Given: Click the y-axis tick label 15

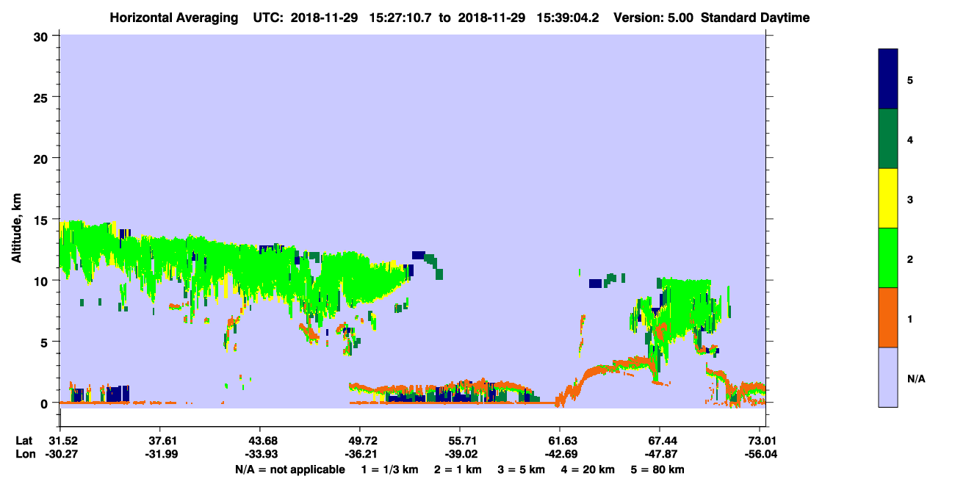Looking at the screenshot, I should (x=43, y=220).
